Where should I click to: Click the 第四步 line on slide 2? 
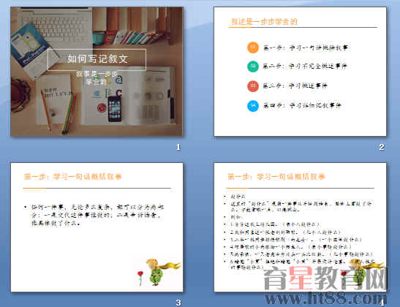302,105
